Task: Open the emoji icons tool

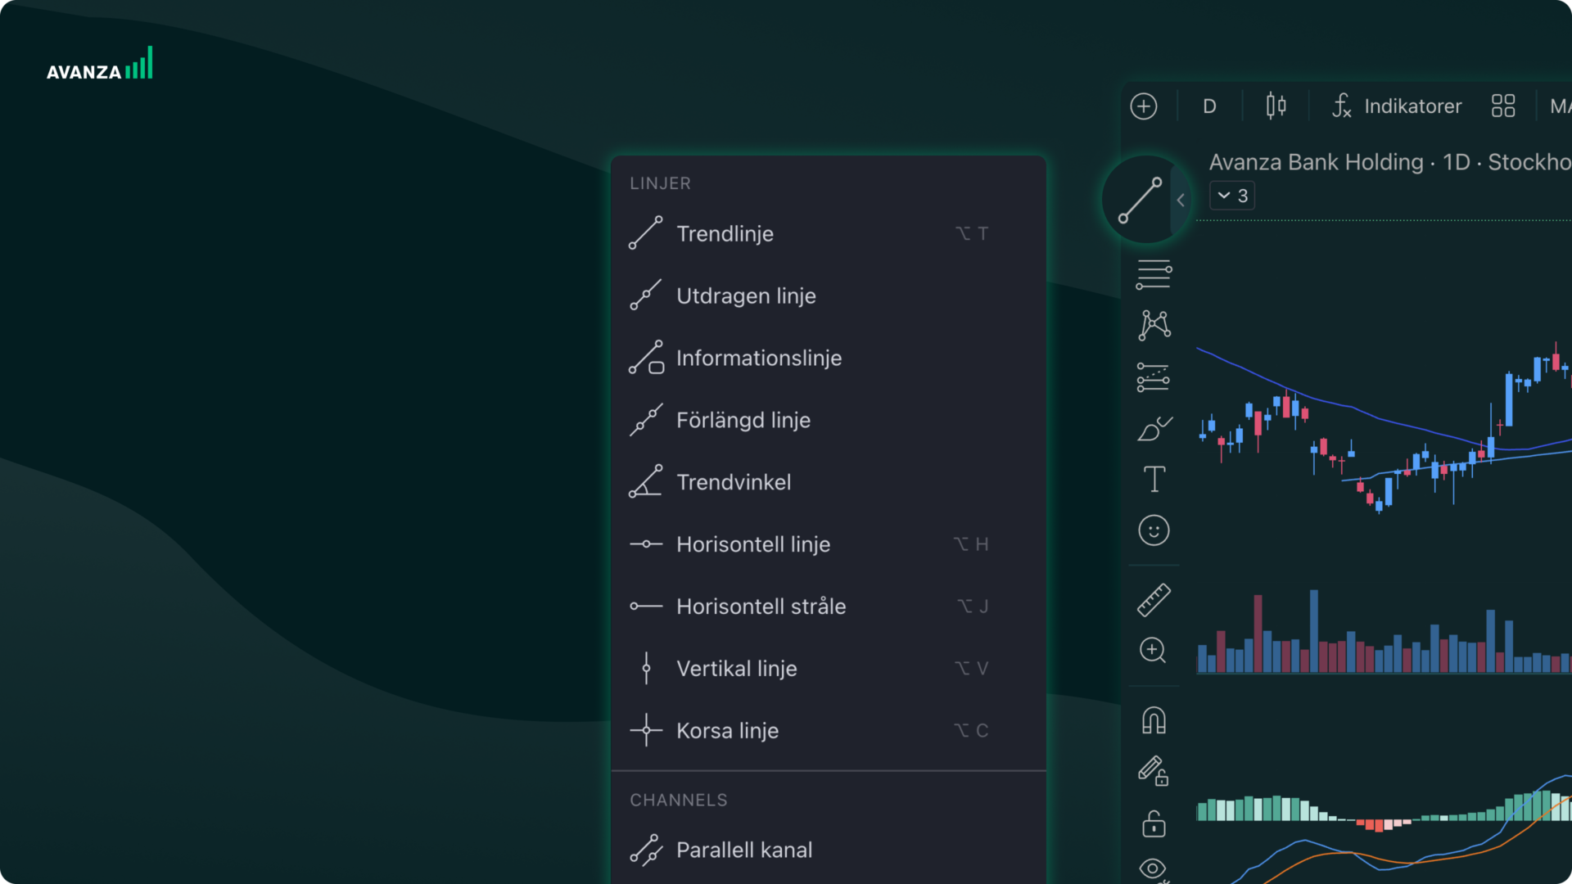Action: point(1154,530)
